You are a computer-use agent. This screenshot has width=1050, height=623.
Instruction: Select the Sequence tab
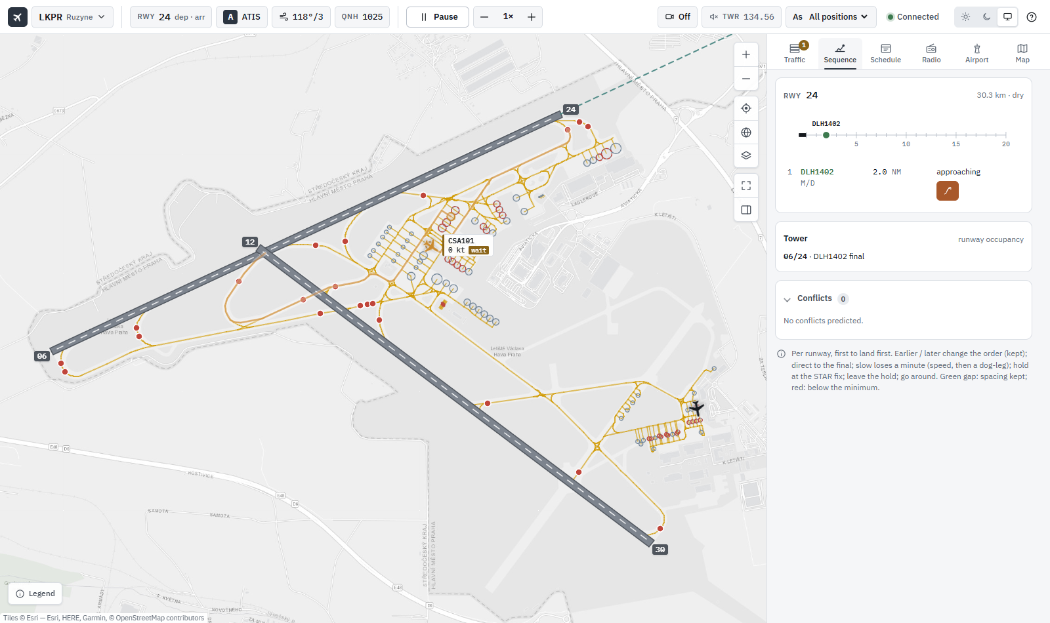click(x=840, y=53)
